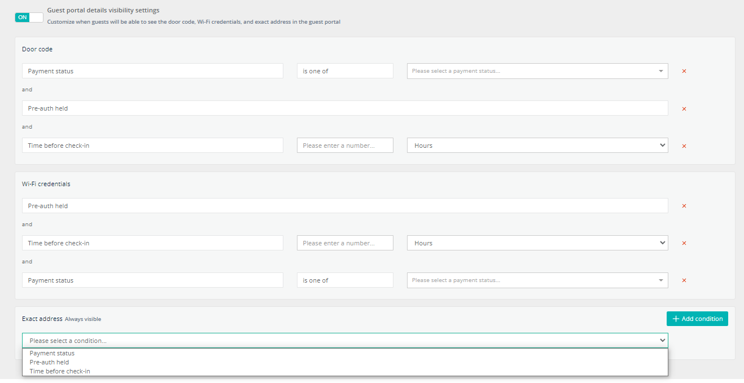Click the 'Door code' section heading
Viewport: 744px width, 383px height.
pos(37,49)
